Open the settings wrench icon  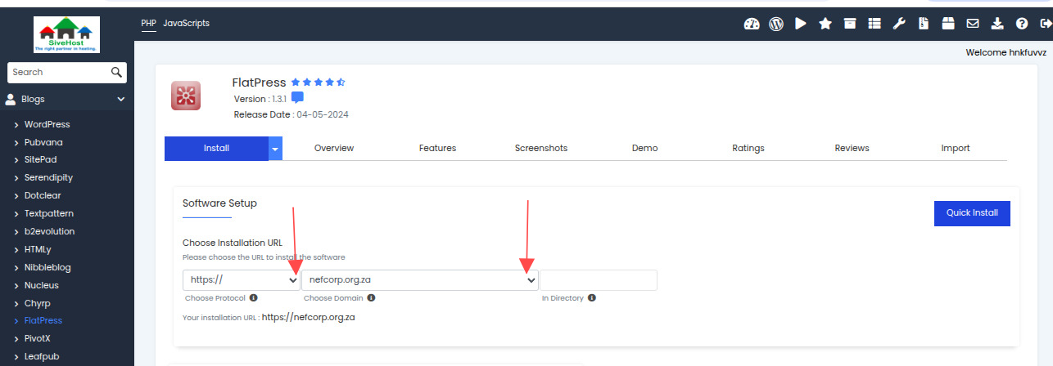tap(899, 24)
